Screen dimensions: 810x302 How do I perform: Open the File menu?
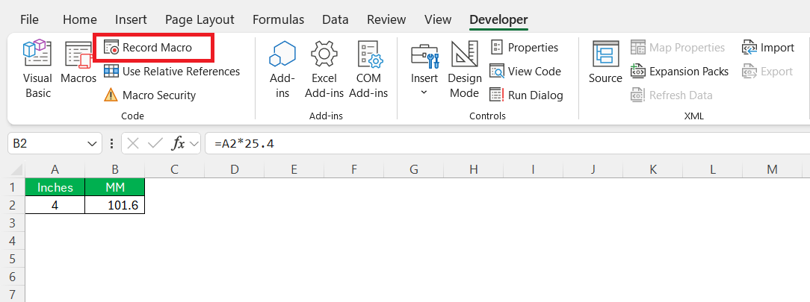(29, 19)
